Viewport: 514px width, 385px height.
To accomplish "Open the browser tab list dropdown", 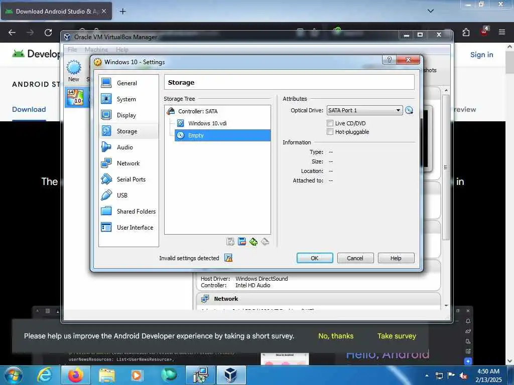I will click(430, 11).
